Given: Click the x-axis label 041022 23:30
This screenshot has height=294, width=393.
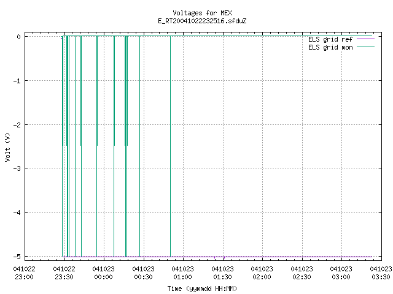Looking at the screenshot, I should coord(64,273).
